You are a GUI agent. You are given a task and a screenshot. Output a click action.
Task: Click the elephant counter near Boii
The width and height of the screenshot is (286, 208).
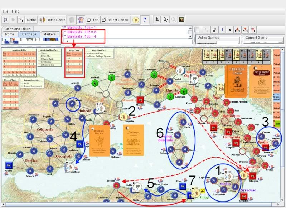coord(194,79)
